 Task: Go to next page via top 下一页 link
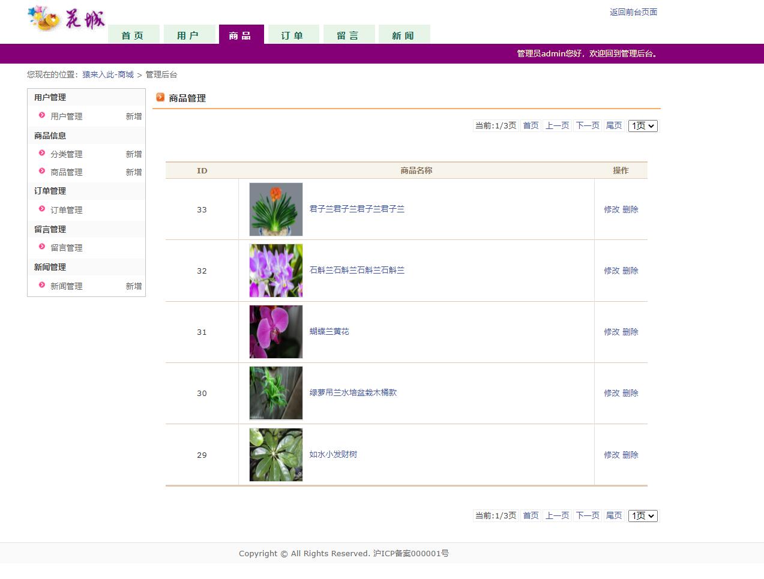pos(586,125)
